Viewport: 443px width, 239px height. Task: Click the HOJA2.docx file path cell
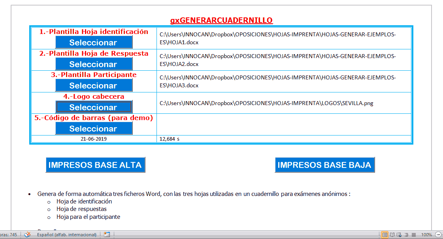[x=284, y=60]
